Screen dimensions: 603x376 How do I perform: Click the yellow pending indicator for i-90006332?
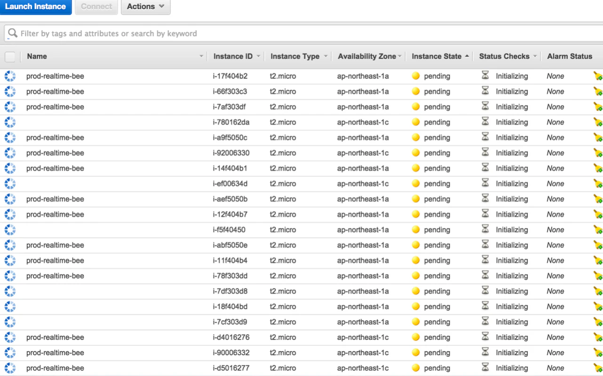(x=416, y=352)
